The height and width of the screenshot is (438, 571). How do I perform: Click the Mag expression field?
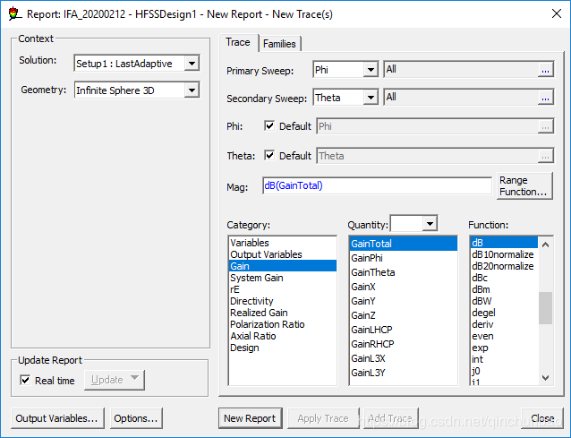(377, 185)
